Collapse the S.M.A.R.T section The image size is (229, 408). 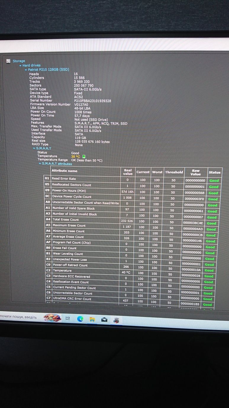34,148
